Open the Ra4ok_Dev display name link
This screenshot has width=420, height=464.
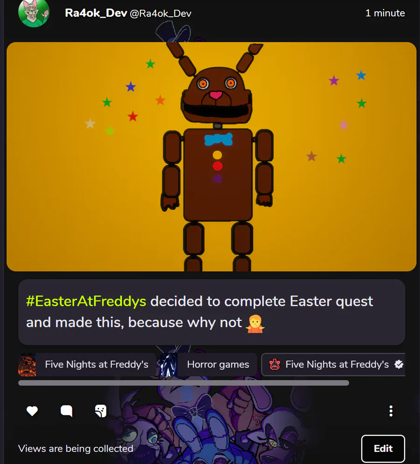[96, 13]
